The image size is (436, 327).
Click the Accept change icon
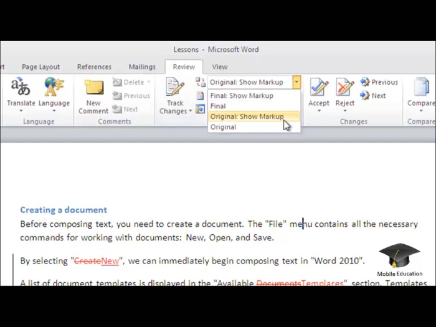(319, 87)
